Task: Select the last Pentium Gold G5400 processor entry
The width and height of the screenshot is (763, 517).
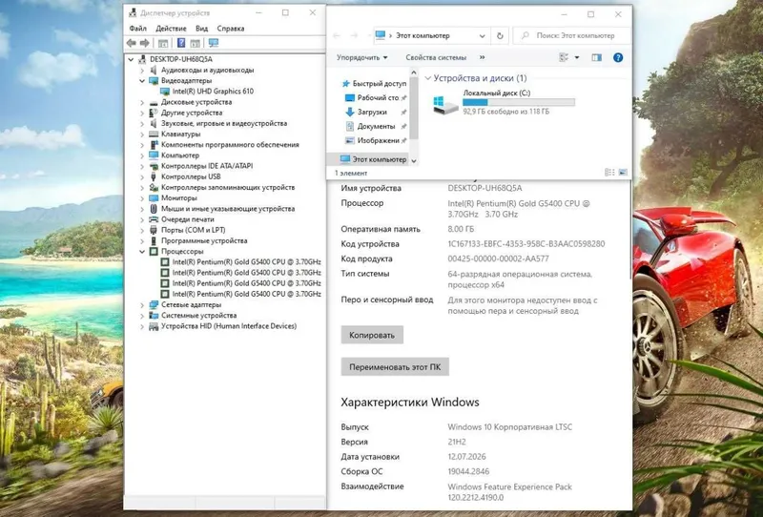Action: 246,294
